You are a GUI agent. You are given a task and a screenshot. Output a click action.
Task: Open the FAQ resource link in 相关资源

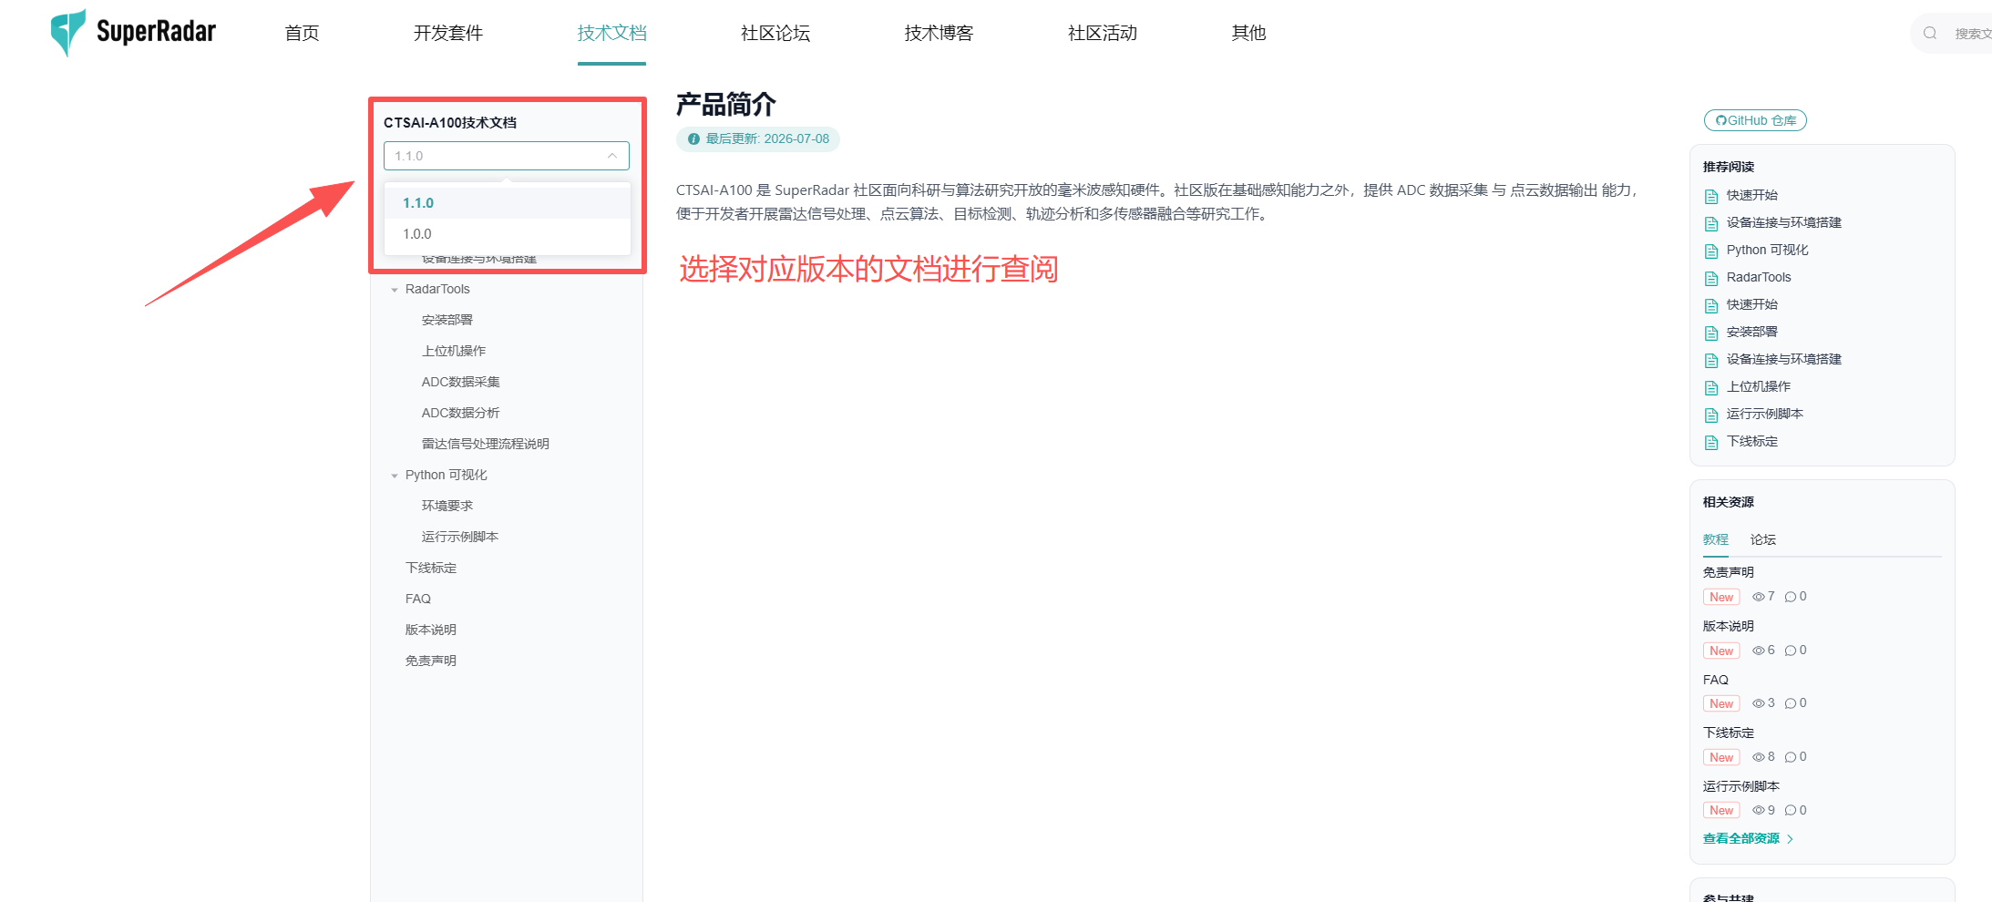click(x=1716, y=680)
